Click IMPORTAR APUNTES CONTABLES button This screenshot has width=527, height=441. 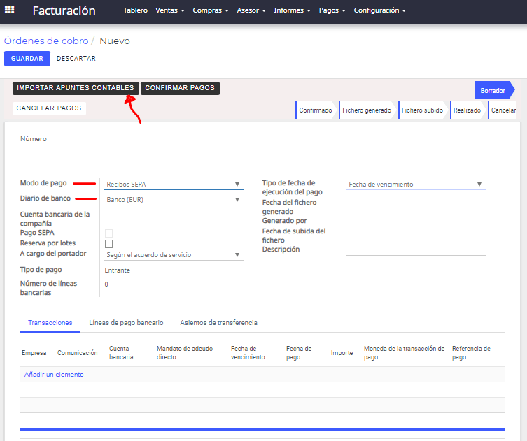pyautogui.click(x=76, y=88)
